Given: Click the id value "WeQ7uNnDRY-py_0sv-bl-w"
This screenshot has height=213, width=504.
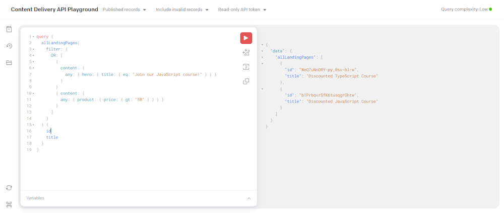Looking at the screenshot, I should point(328,70).
